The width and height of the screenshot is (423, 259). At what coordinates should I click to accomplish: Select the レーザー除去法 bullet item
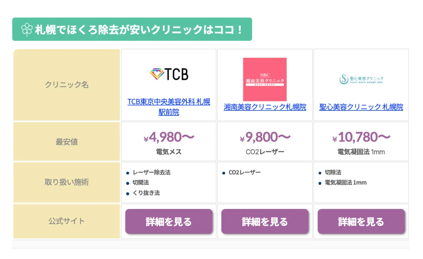[x=152, y=172]
